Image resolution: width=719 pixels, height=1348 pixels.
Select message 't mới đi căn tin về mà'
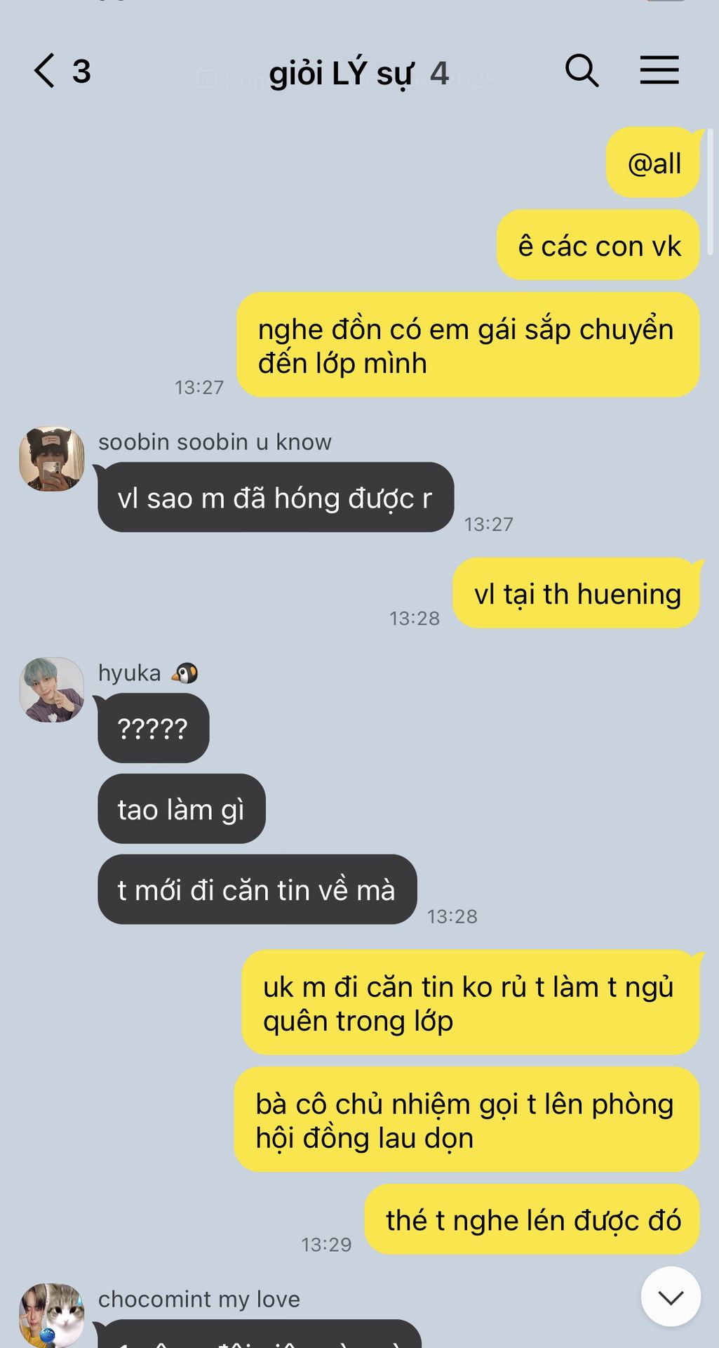[257, 890]
